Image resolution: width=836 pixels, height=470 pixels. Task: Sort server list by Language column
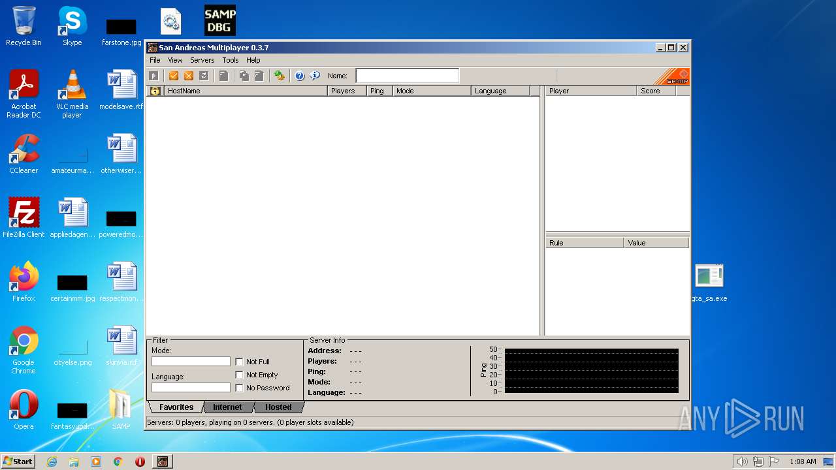tap(500, 91)
